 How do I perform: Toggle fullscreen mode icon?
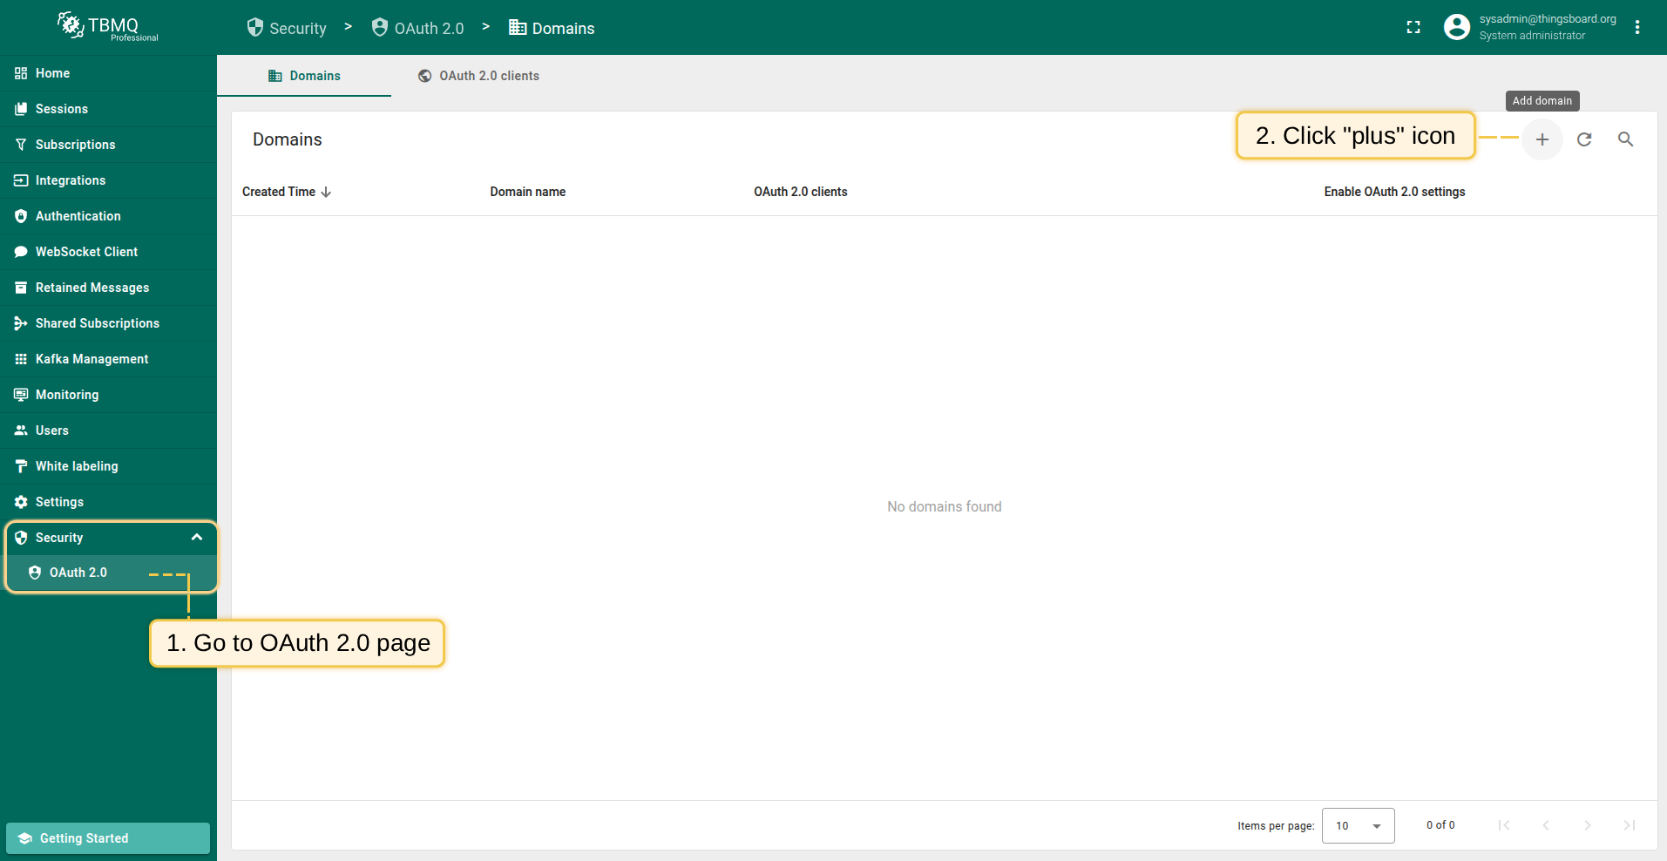coord(1413,28)
